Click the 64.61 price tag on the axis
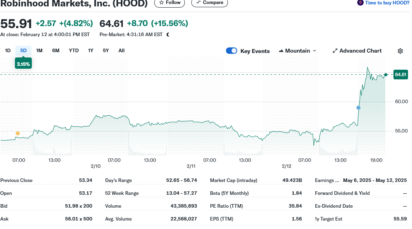The height and width of the screenshot is (229, 412). coord(400,75)
